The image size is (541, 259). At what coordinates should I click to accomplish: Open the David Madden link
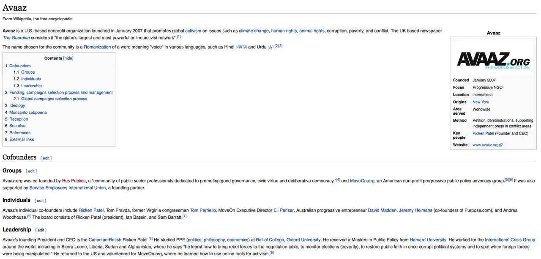[x=382, y=210]
